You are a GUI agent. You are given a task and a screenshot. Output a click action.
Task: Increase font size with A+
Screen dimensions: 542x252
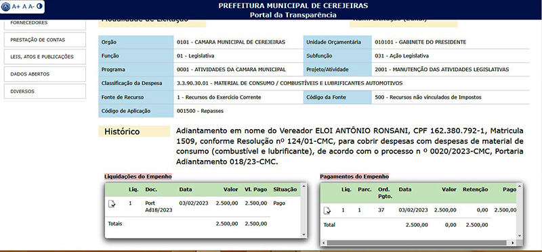pos(16,6)
